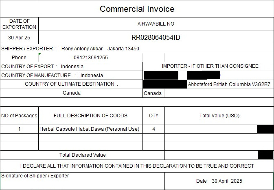Select the Herbal Capsule Habat Dawa description cell

click(90, 129)
